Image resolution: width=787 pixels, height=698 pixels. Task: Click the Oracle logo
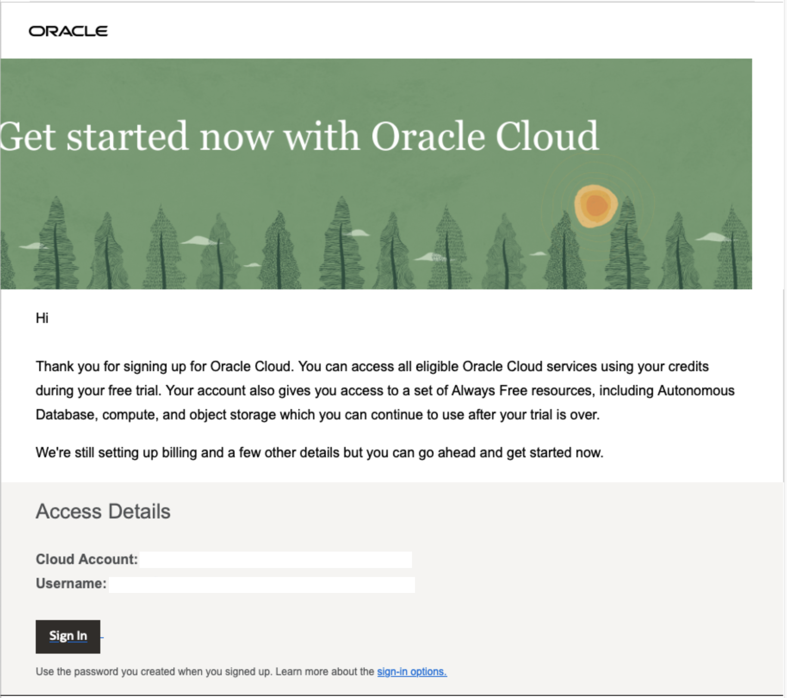(x=68, y=31)
